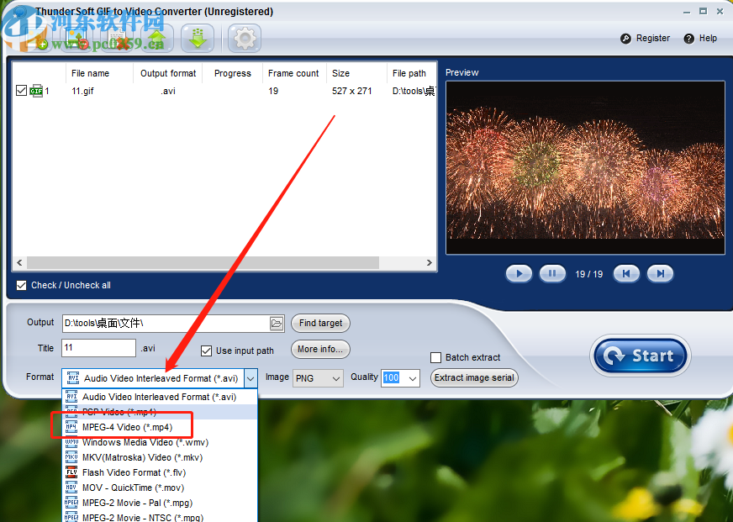Screen dimensions: 733x522
Task: Click the Frame count column header
Action: click(x=293, y=73)
